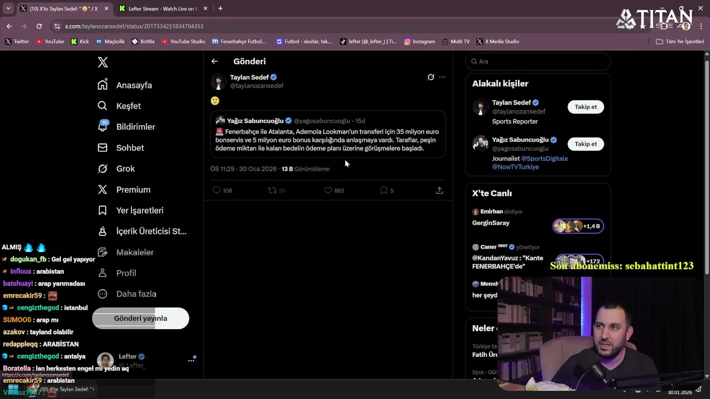Viewport: 710px width, 399px height.
Task: Click Grok icon on the post
Action: 430,77
